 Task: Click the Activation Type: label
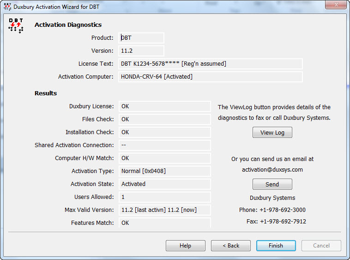point(93,171)
